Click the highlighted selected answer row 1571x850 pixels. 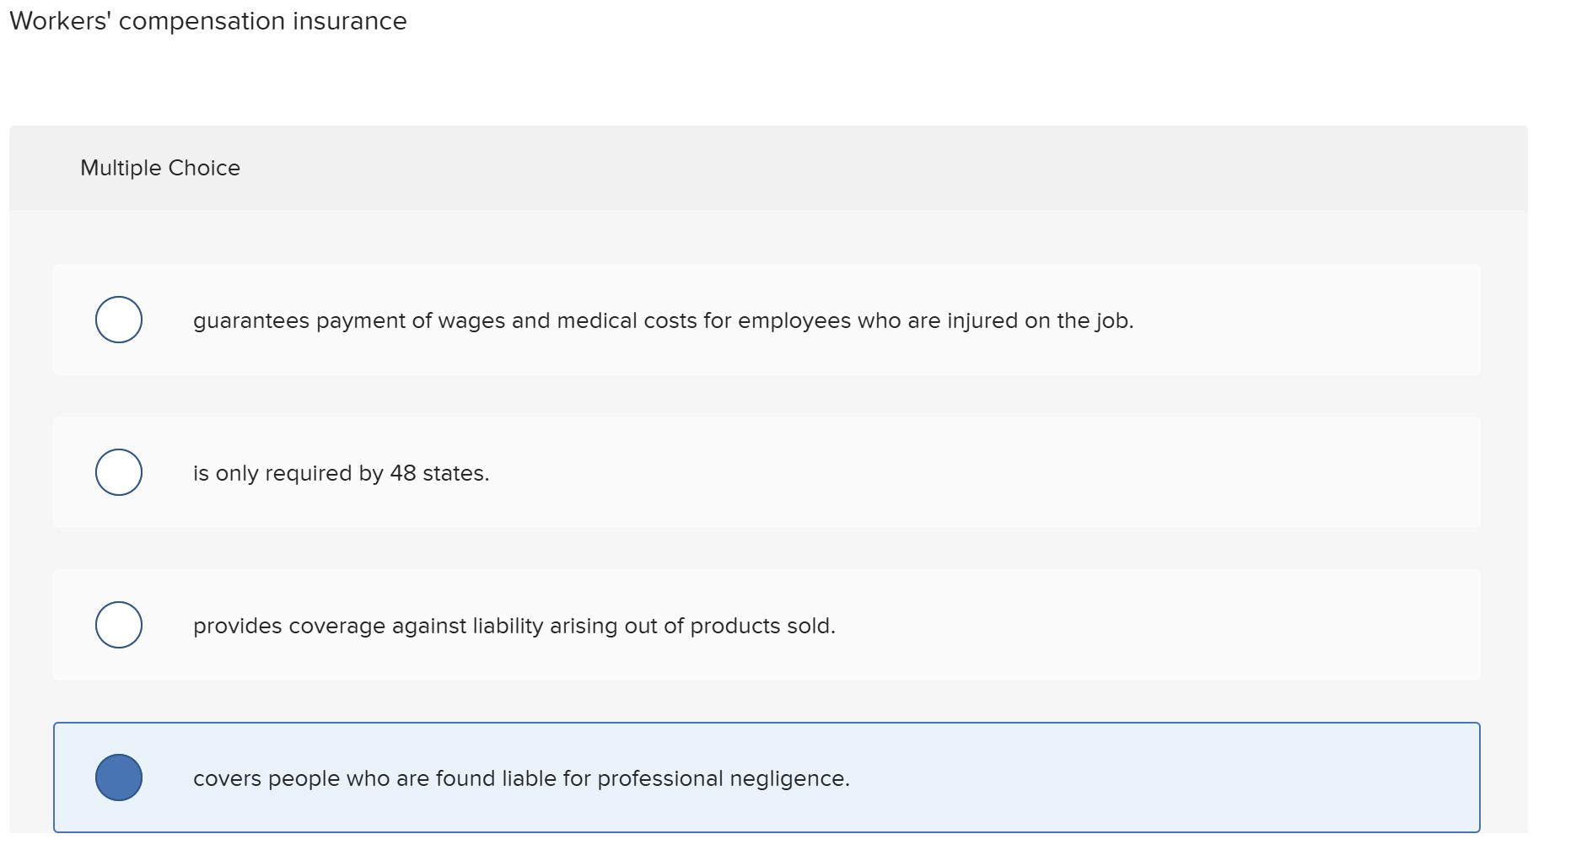(767, 777)
